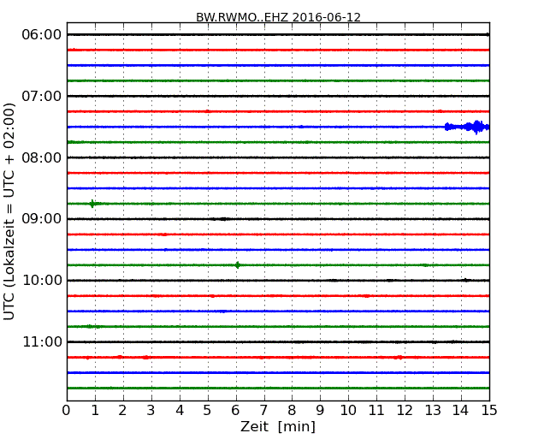Click the x-axis tick label 8
556x445 pixels.
pos(292,411)
